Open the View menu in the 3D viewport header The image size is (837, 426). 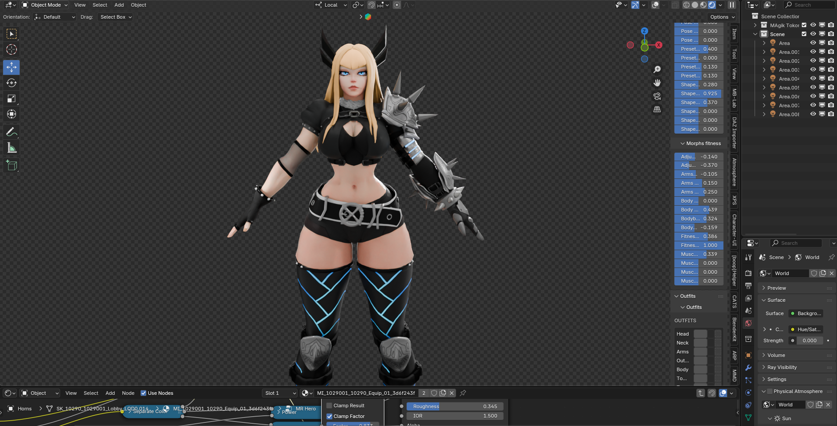coord(80,5)
